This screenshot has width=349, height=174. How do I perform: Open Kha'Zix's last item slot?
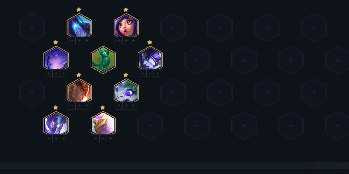86,41
